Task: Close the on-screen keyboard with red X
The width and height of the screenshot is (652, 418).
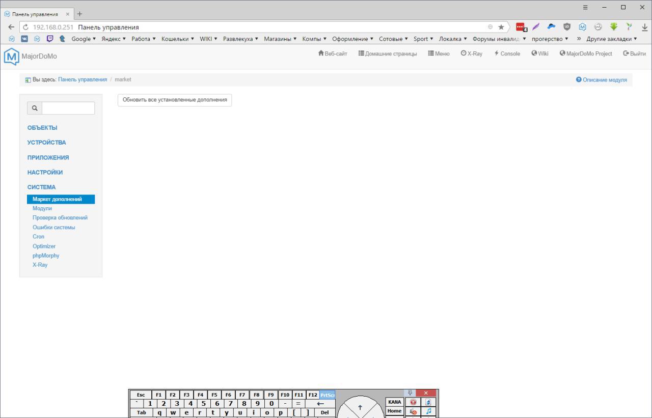Action: (x=426, y=393)
